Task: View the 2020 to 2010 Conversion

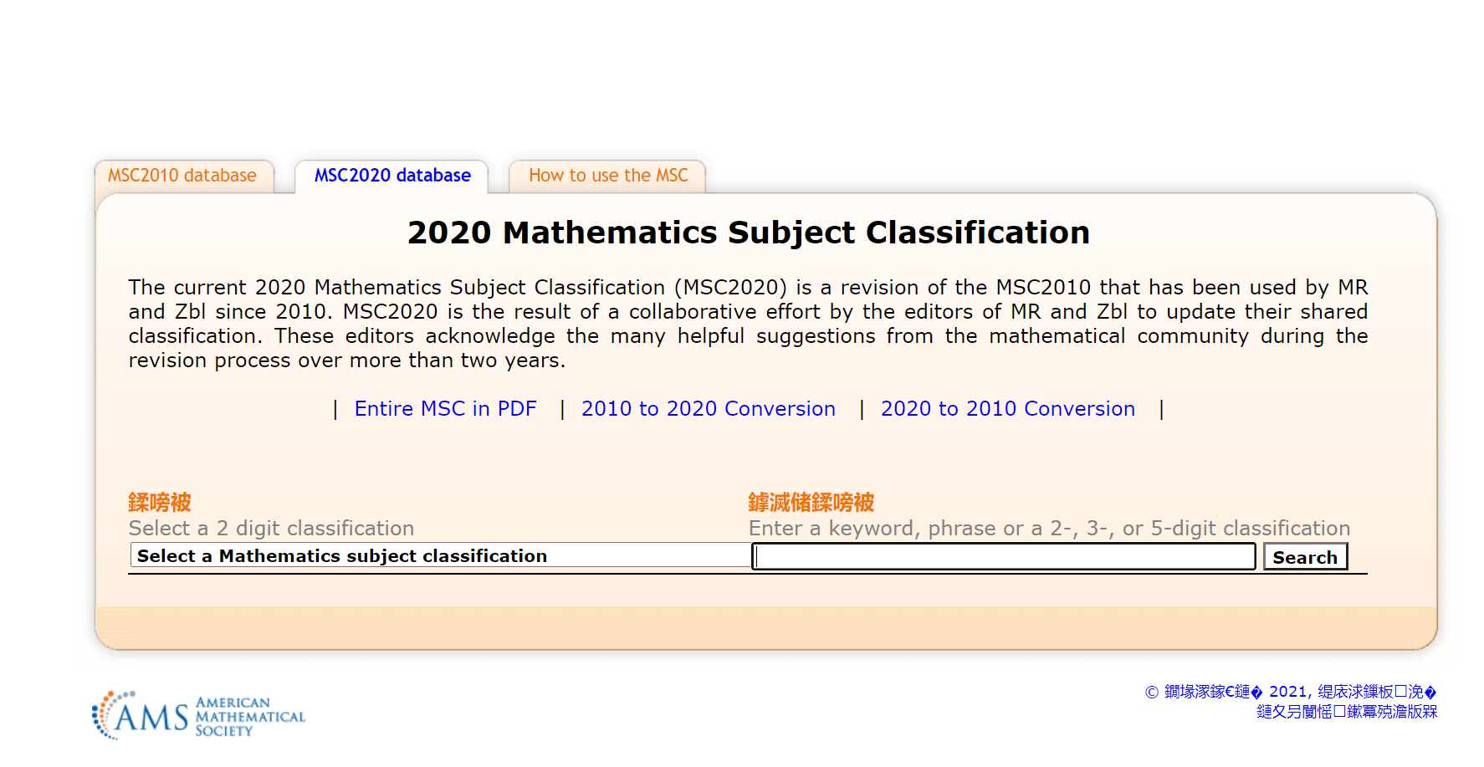Action: pyautogui.click(x=1007, y=408)
